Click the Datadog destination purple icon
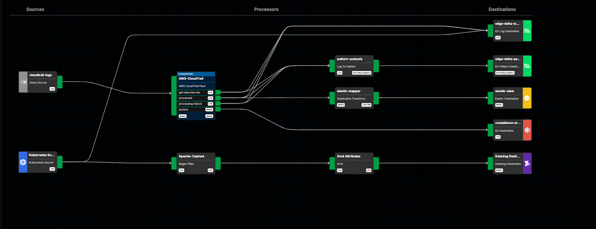 coord(527,163)
